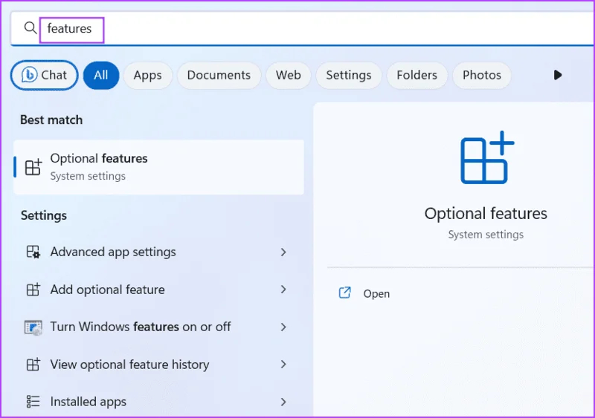Click the Best match heading
The height and width of the screenshot is (418, 595).
(51, 120)
